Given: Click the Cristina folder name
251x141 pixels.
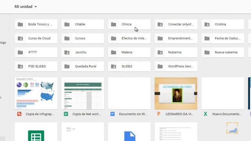Looking at the screenshot, I should coord(220,24).
